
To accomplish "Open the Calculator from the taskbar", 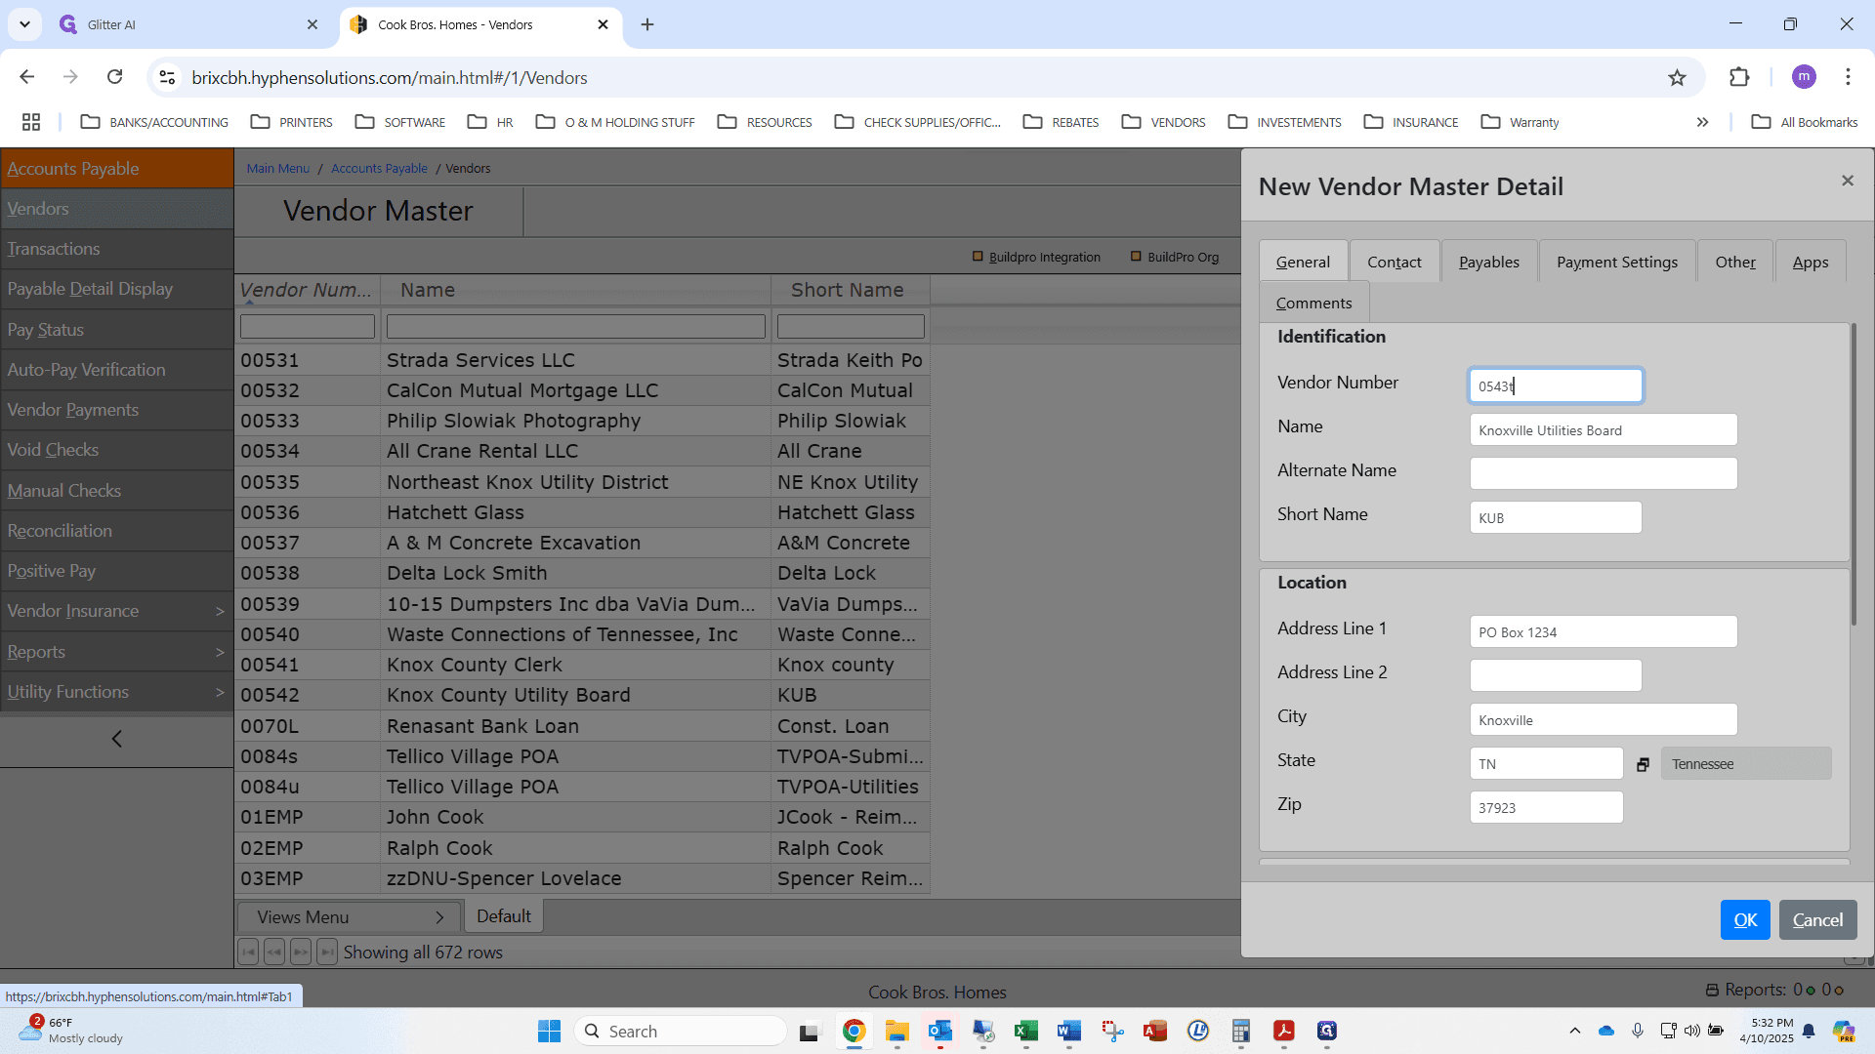I will tap(1240, 1031).
